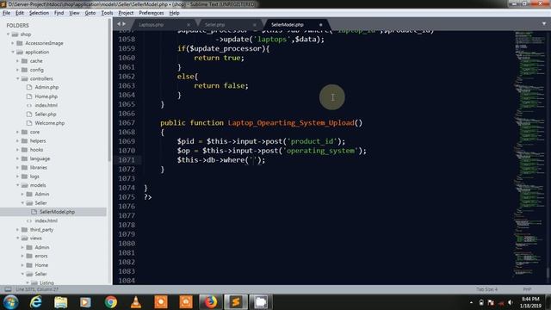Expand the AccessoriesImage folder
The width and height of the screenshot is (551, 310).
coord(13,43)
